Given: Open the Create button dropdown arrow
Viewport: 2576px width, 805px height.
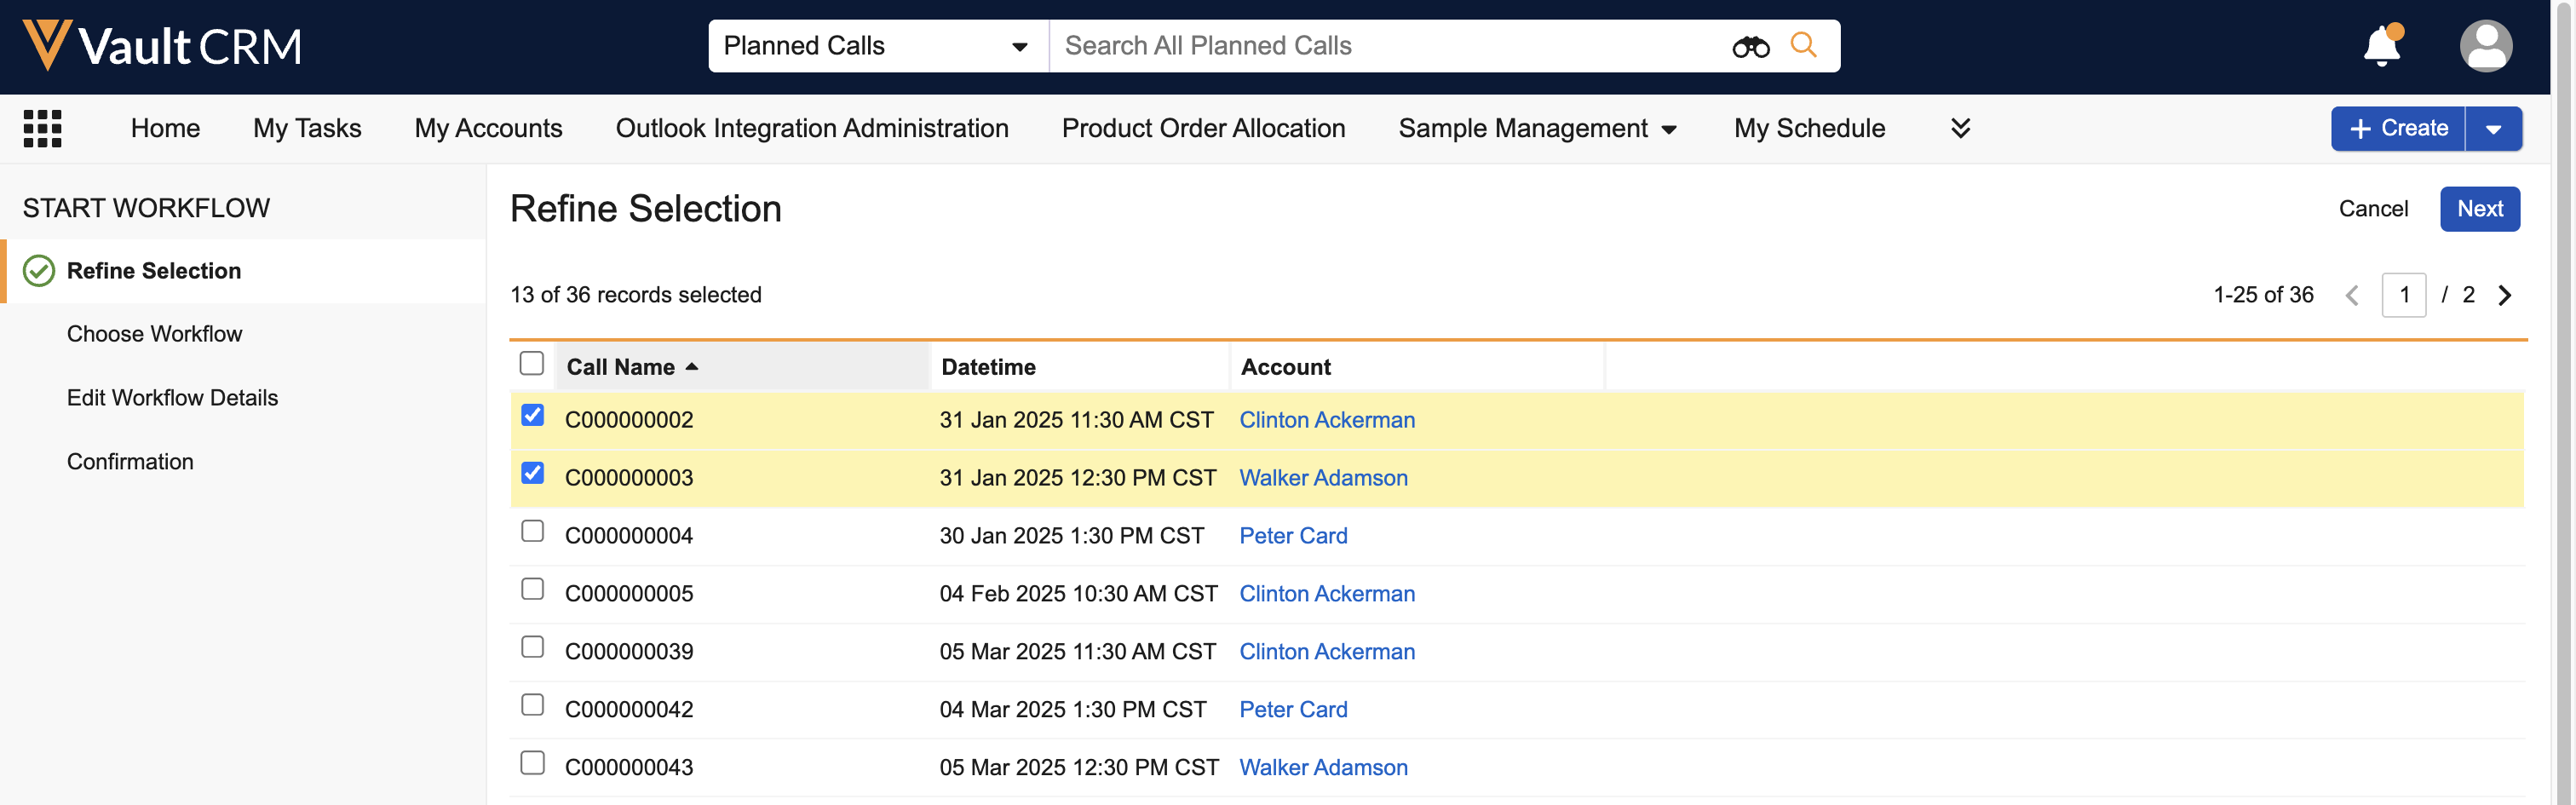Looking at the screenshot, I should (2493, 129).
